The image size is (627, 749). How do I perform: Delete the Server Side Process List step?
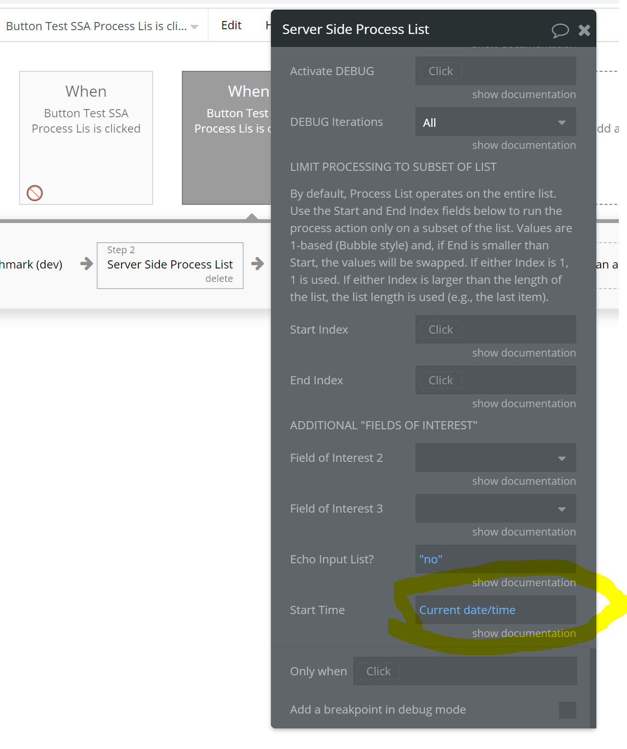tap(219, 279)
